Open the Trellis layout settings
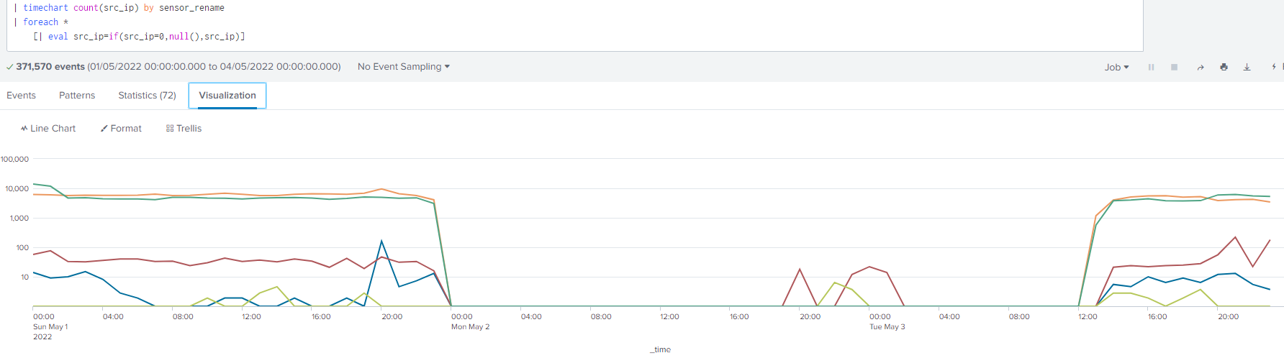 click(x=184, y=128)
